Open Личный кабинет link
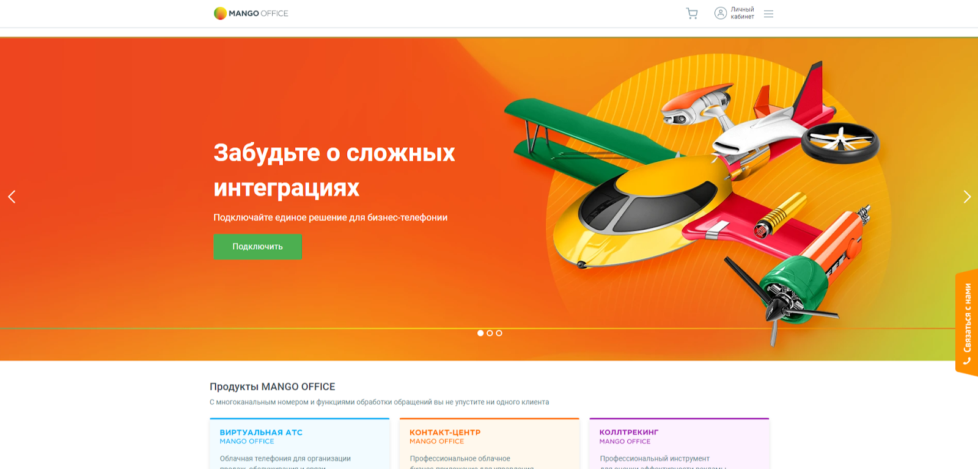 tap(742, 13)
